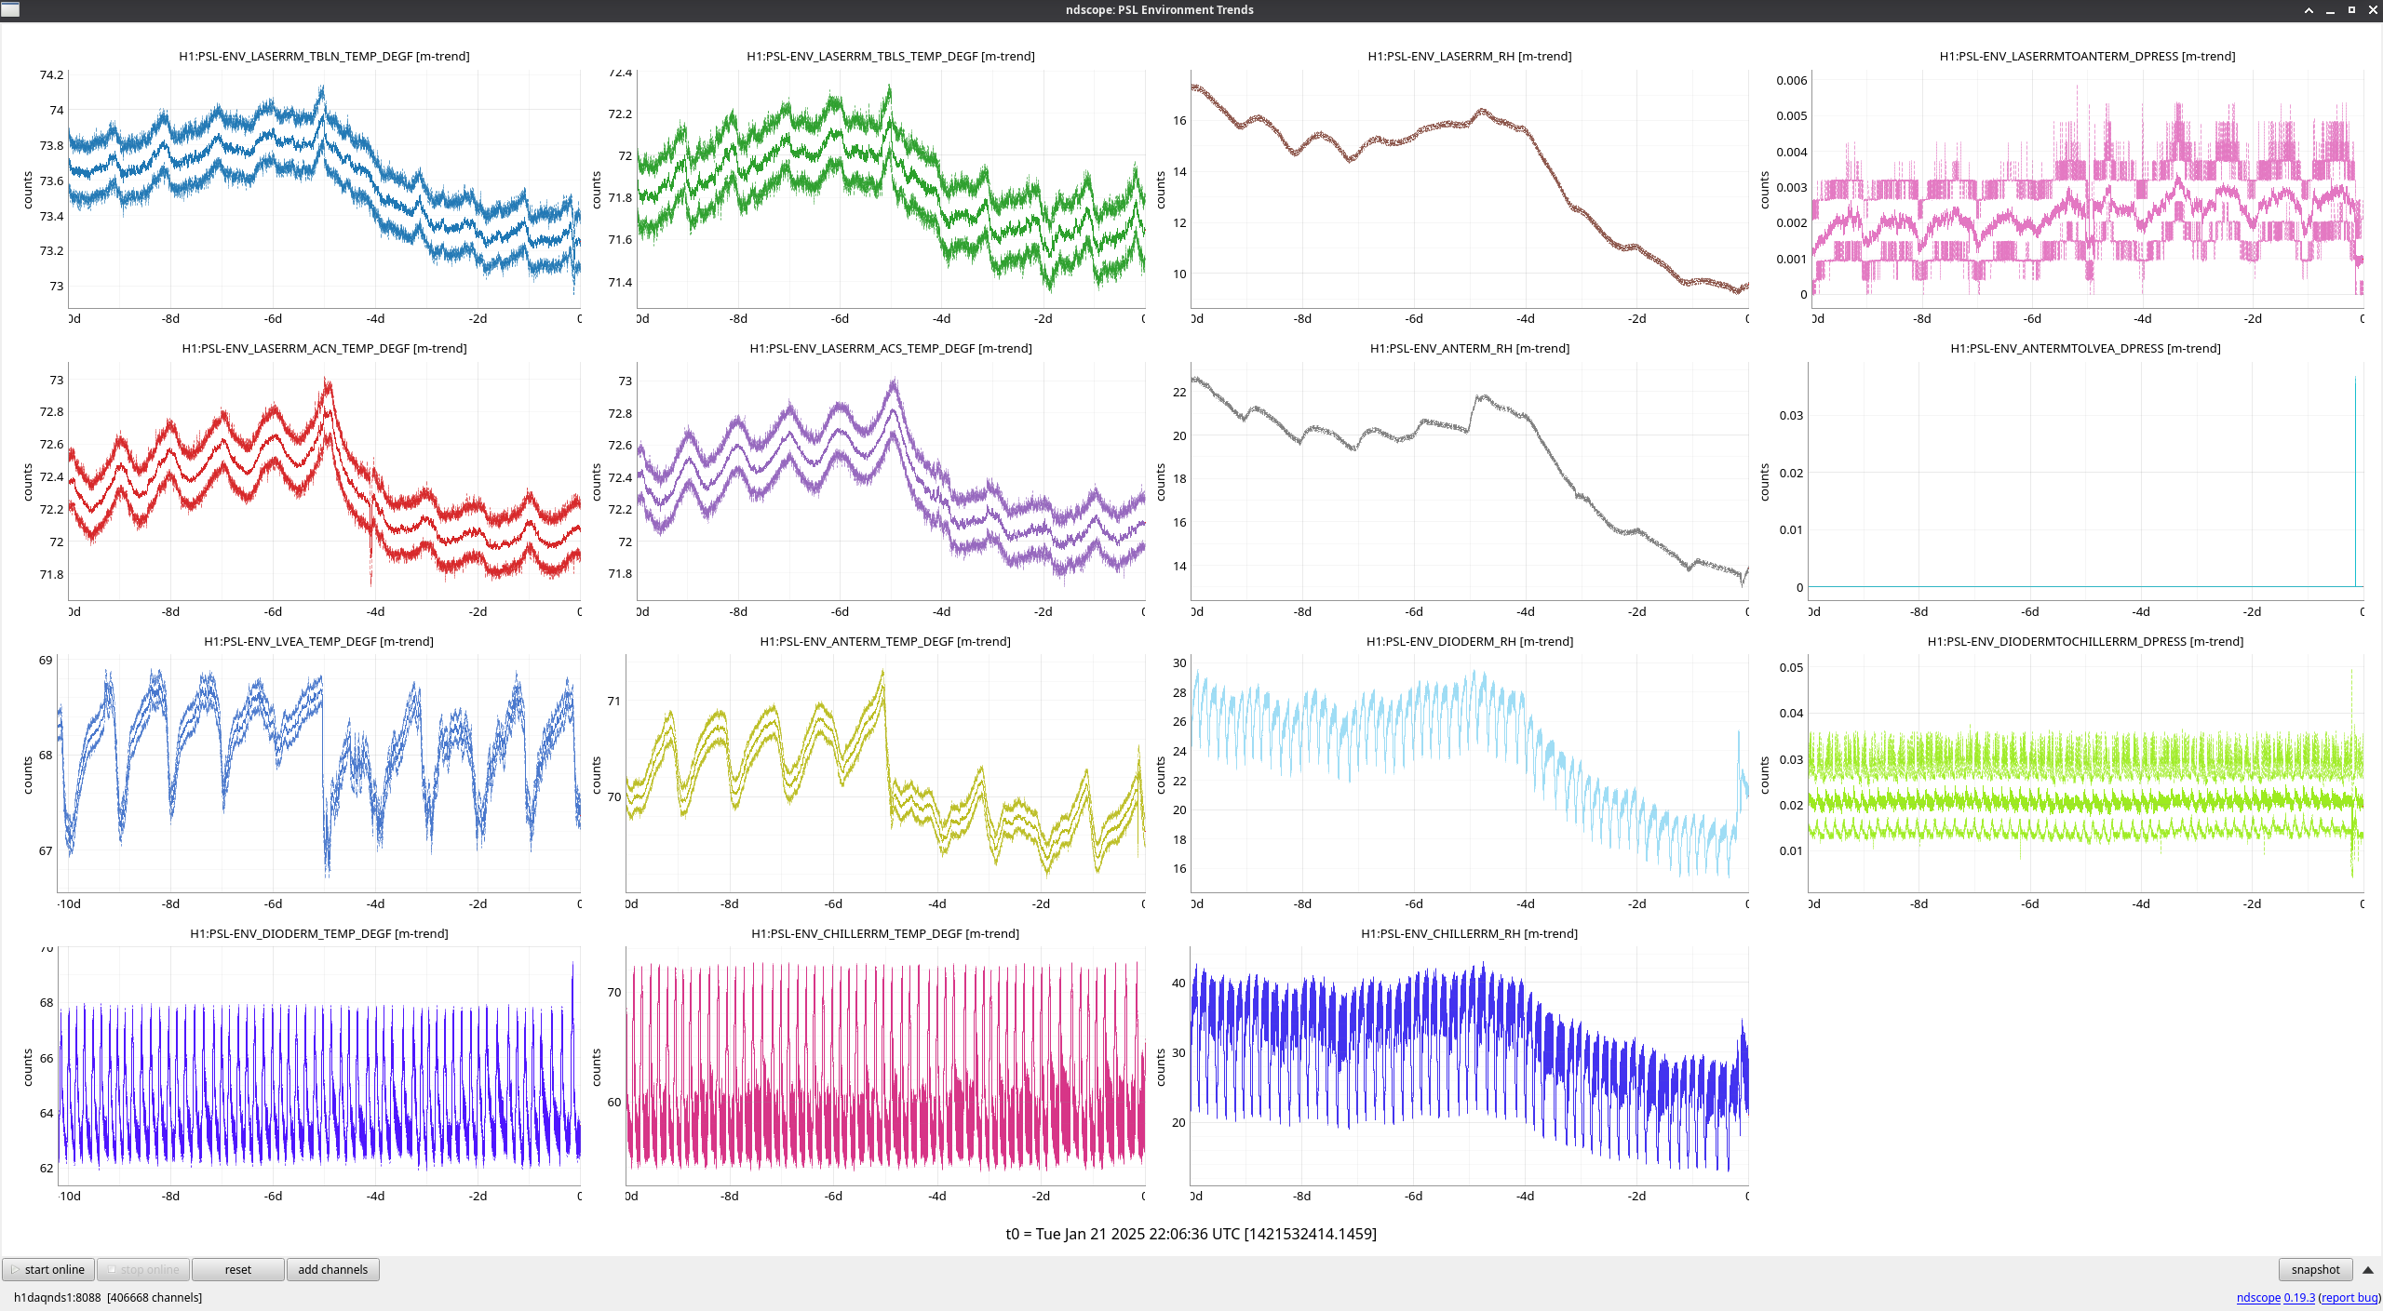Image resolution: width=2383 pixels, height=1311 pixels.
Task: Select the LASERRM_ACS_TEMP_DEGF plot title
Action: (891, 348)
